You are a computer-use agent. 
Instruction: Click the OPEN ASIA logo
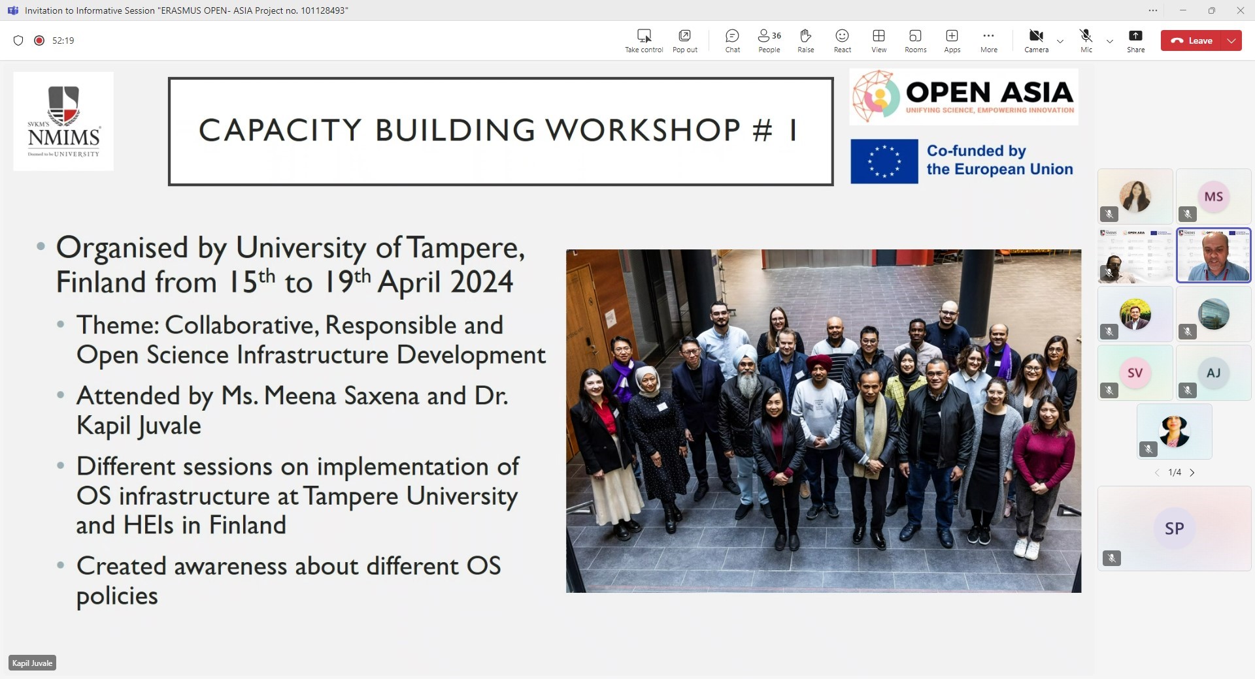coord(963,97)
